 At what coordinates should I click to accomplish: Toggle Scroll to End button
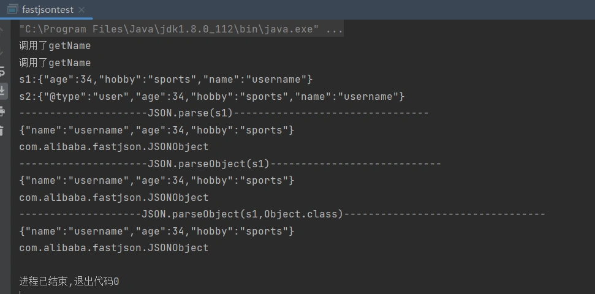tap(2, 91)
